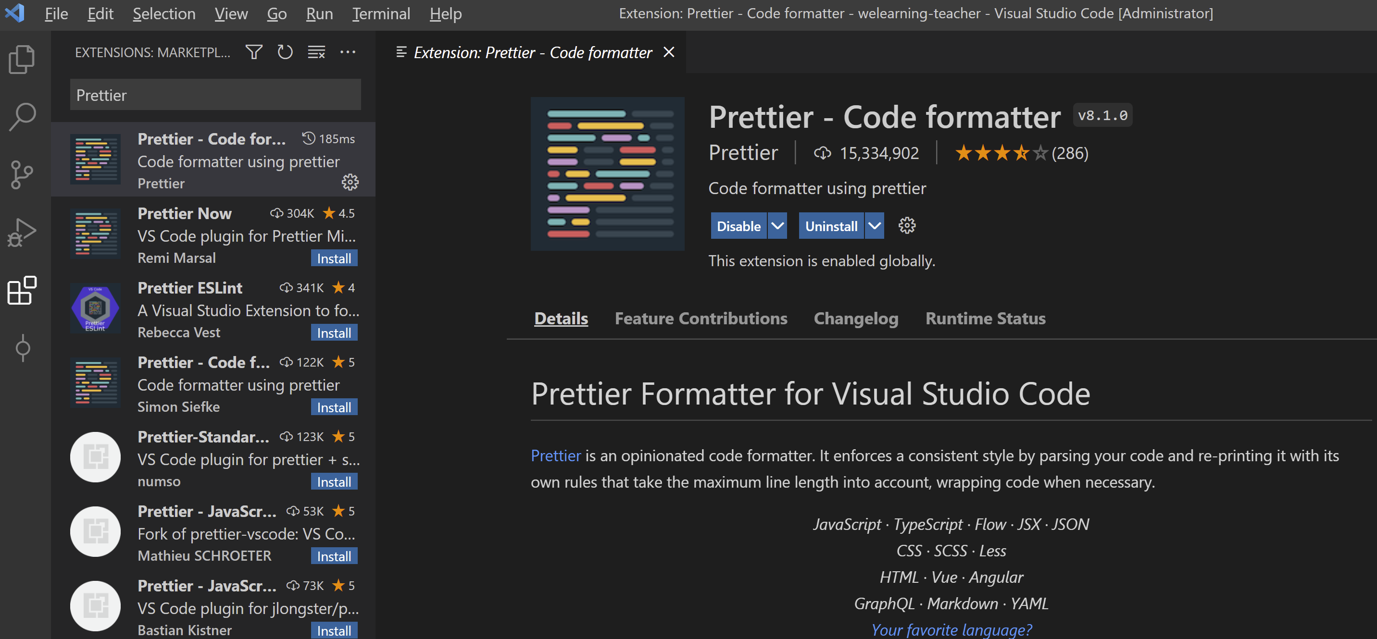Screen dimensions: 1377x639
Task: Expand the Disable dropdown arrow
Action: click(777, 226)
